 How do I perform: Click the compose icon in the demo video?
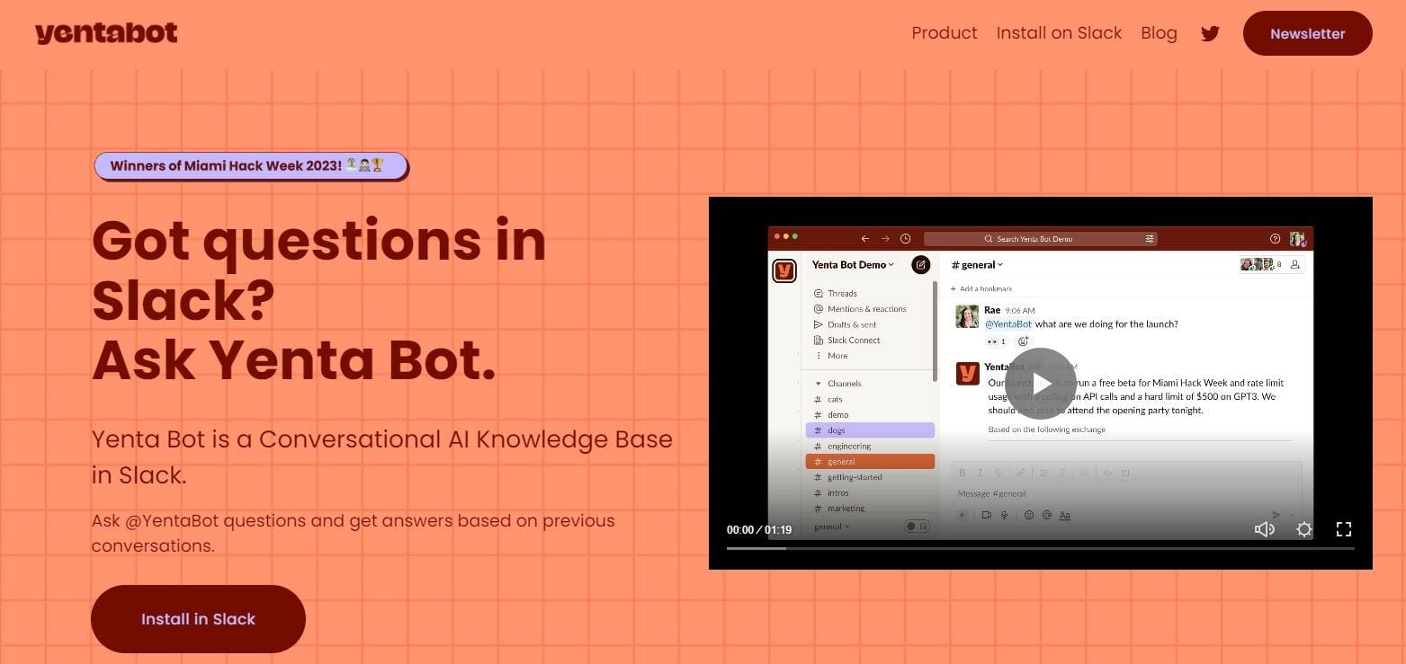tap(920, 264)
